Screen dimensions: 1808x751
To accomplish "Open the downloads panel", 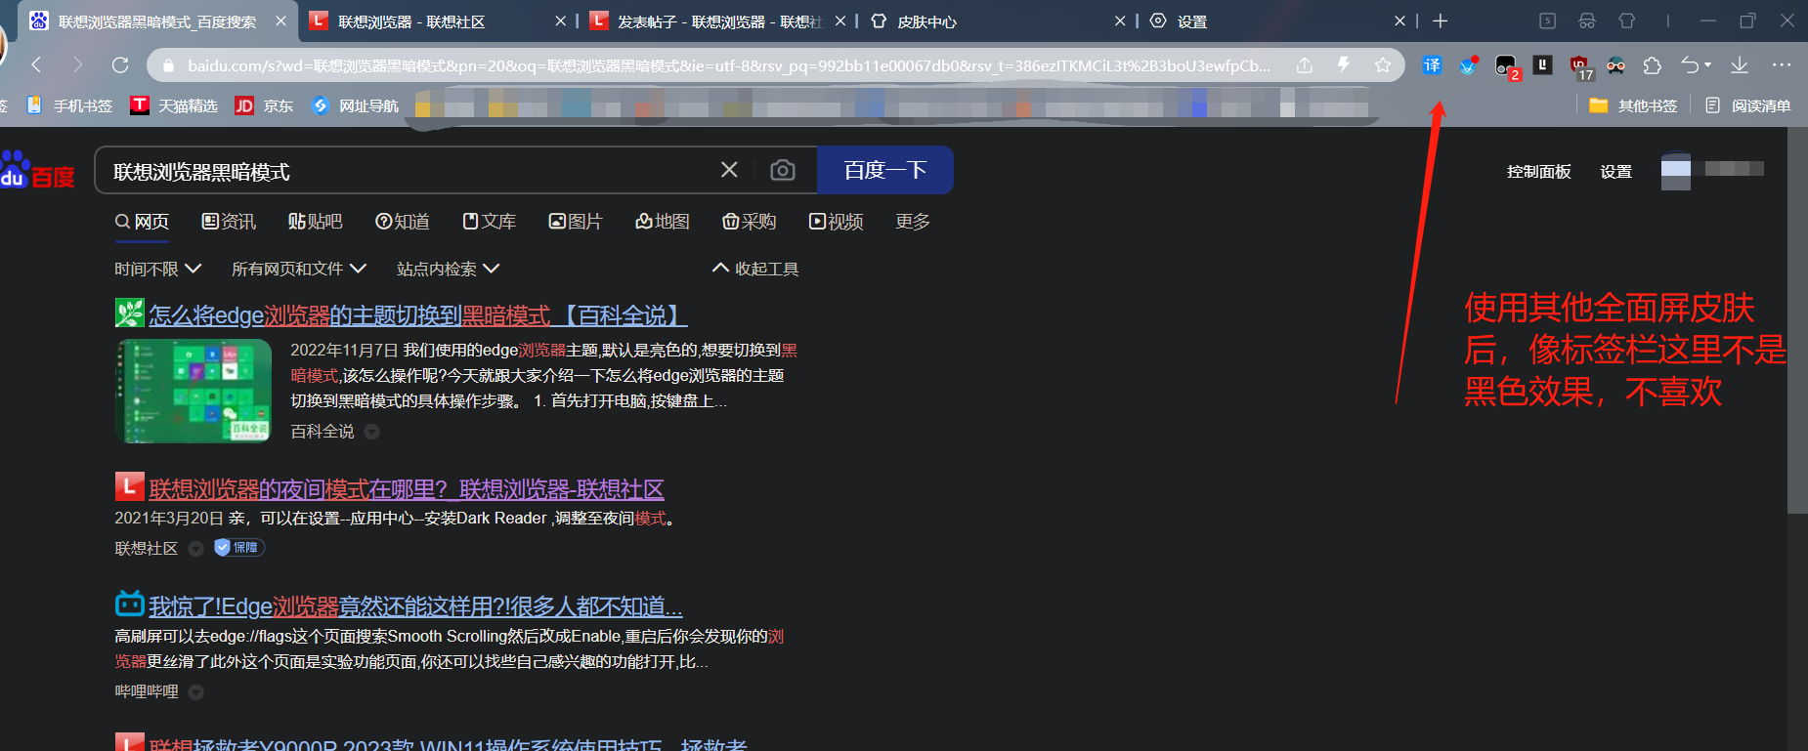I will [1739, 65].
